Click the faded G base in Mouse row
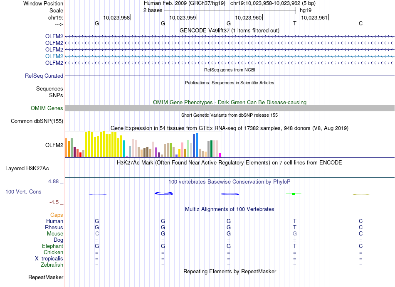Screen dimensions: 395x287 (295, 234)
